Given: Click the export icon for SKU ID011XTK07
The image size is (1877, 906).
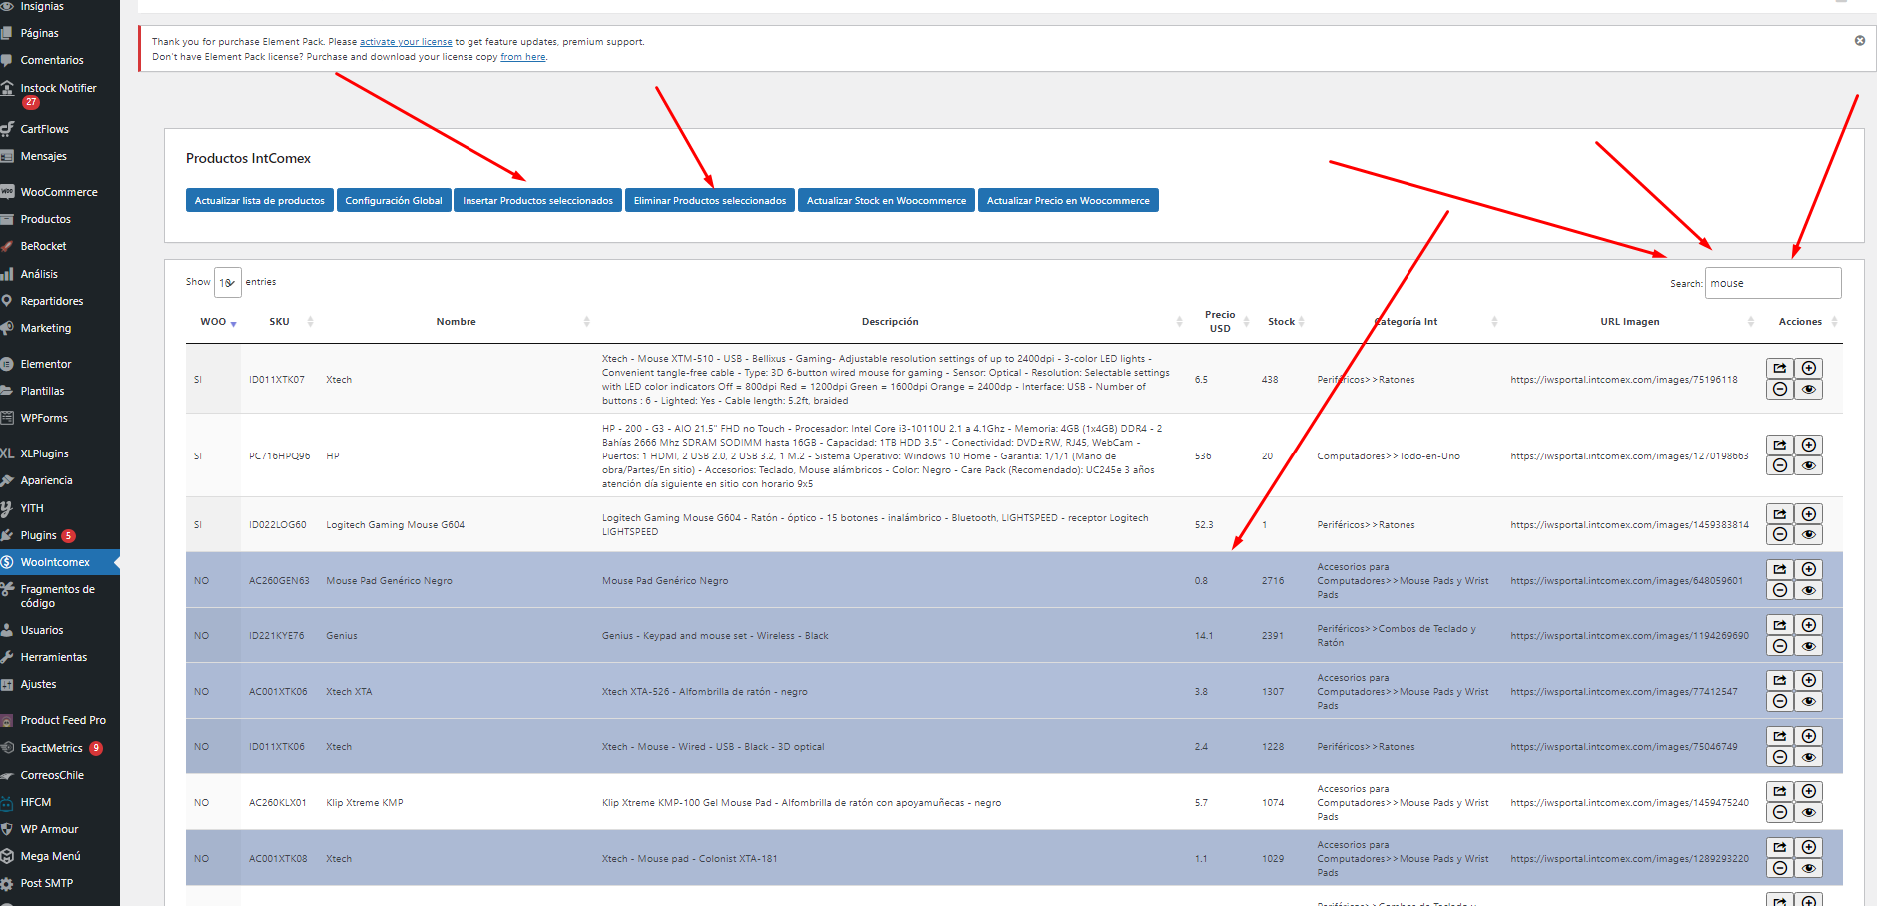Looking at the screenshot, I should pyautogui.click(x=1779, y=368).
